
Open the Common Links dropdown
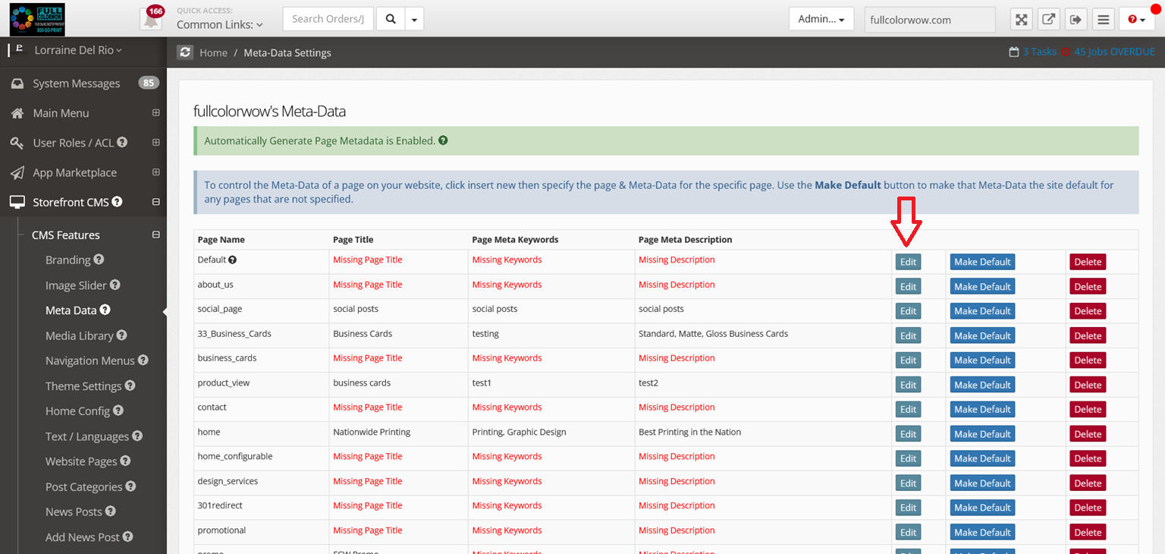pos(220,24)
